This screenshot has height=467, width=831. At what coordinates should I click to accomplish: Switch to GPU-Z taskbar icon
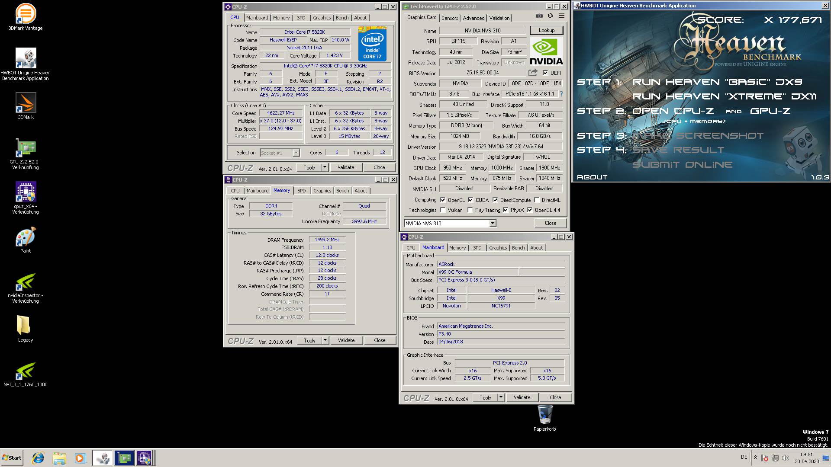pos(124,458)
